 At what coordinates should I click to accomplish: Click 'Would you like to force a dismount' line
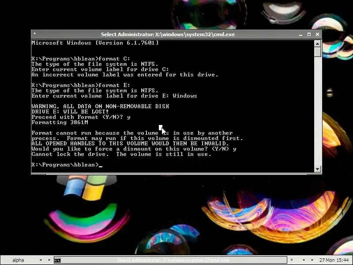pyautogui.click(x=134, y=149)
